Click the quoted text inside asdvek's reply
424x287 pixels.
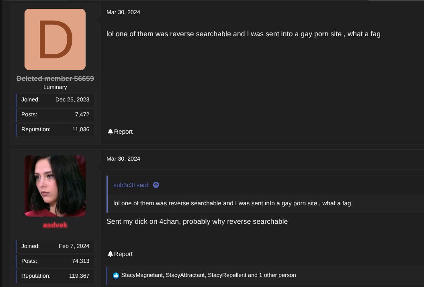click(232, 203)
